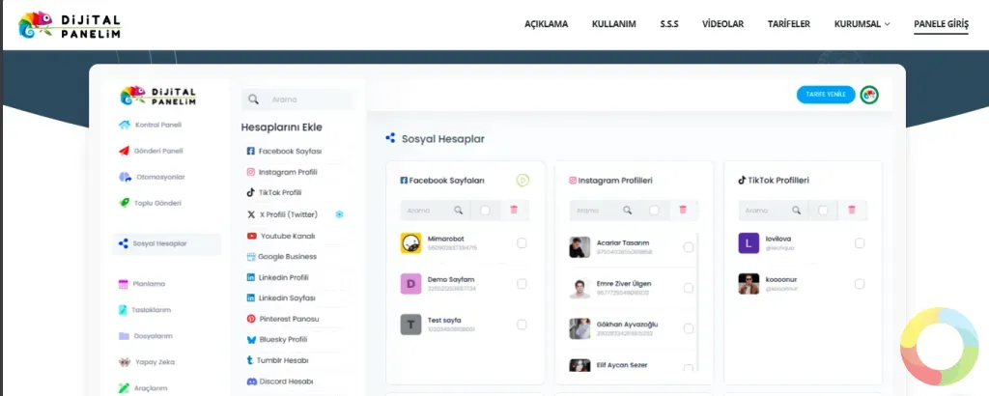Click Arama field in Instagram Profilleri card

coord(596,211)
